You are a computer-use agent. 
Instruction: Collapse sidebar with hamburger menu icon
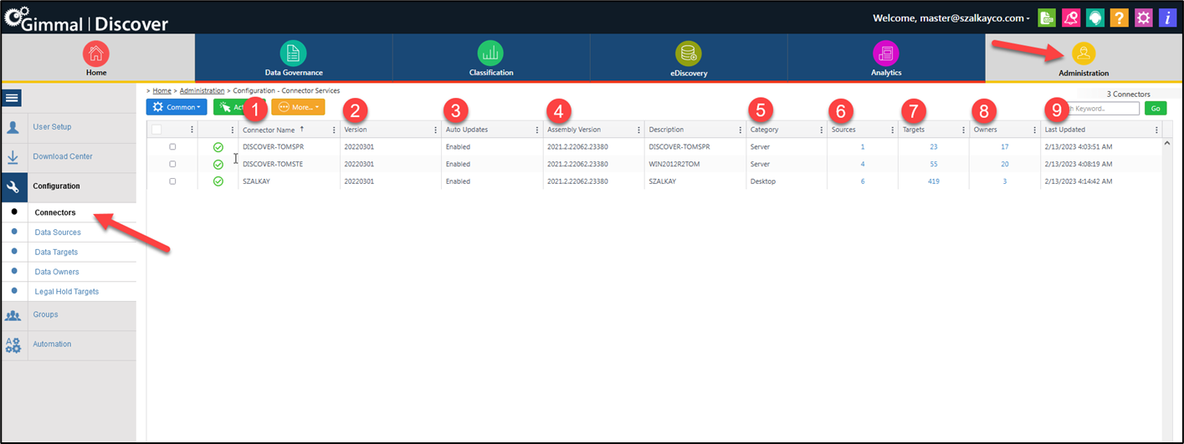13,98
